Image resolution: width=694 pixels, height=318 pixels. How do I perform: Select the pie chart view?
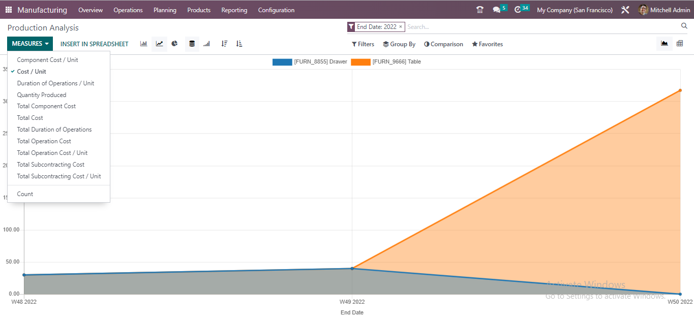pyautogui.click(x=174, y=44)
